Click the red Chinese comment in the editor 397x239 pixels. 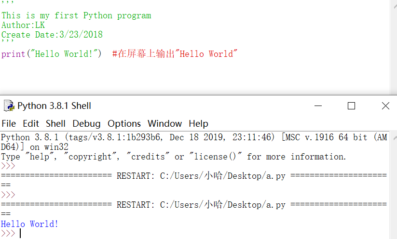175,54
